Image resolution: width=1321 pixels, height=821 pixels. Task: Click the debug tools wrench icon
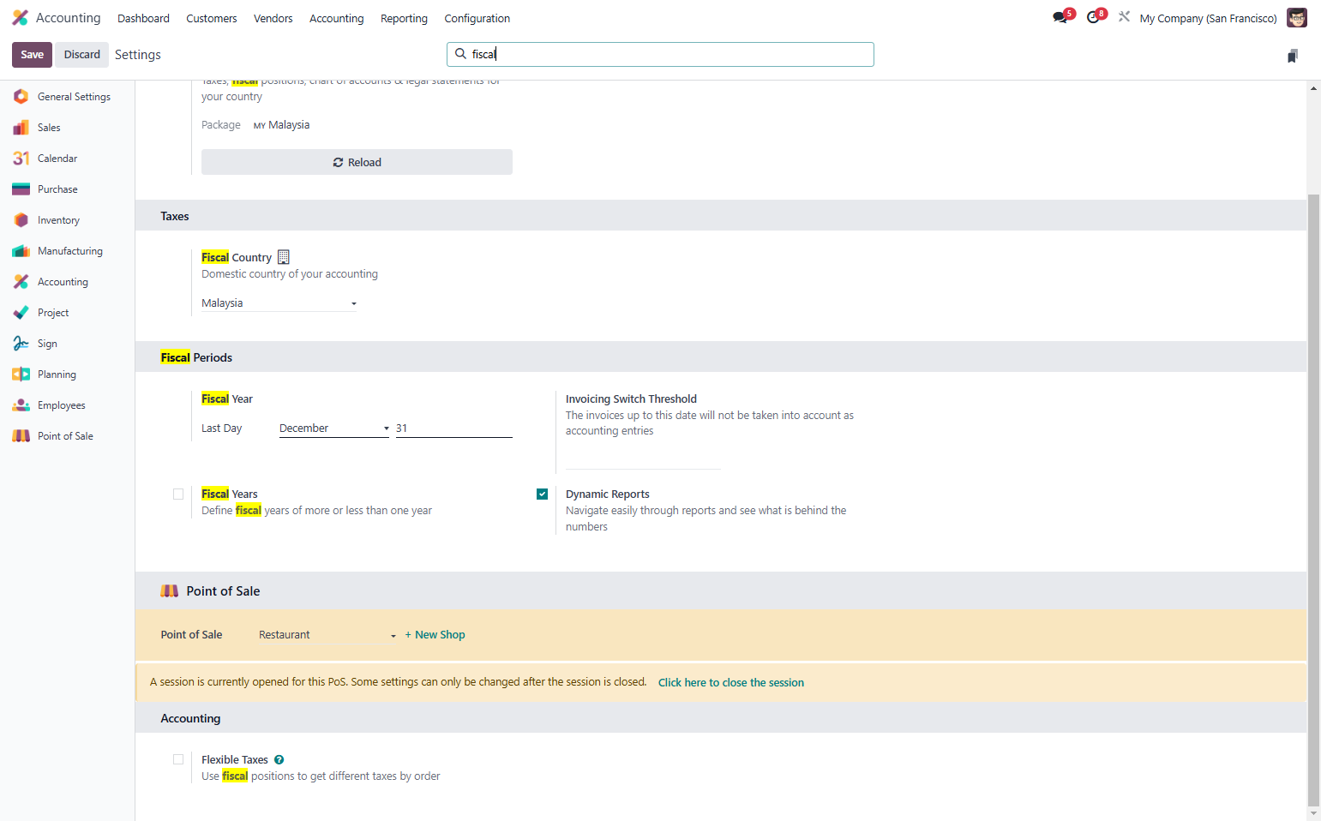coord(1124,16)
